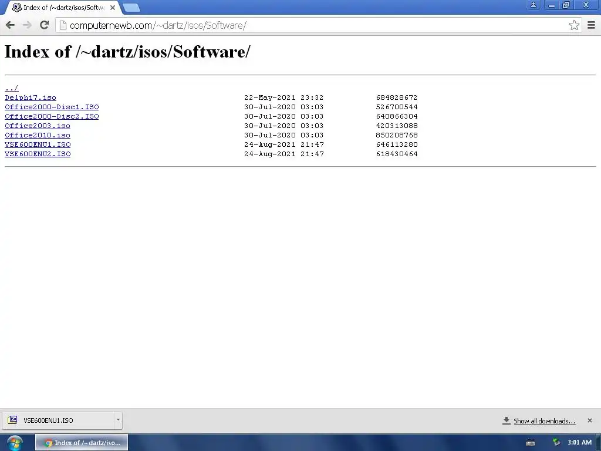The height and width of the screenshot is (451, 601).
Task: Click Show all downloads link
Action: coord(544,421)
